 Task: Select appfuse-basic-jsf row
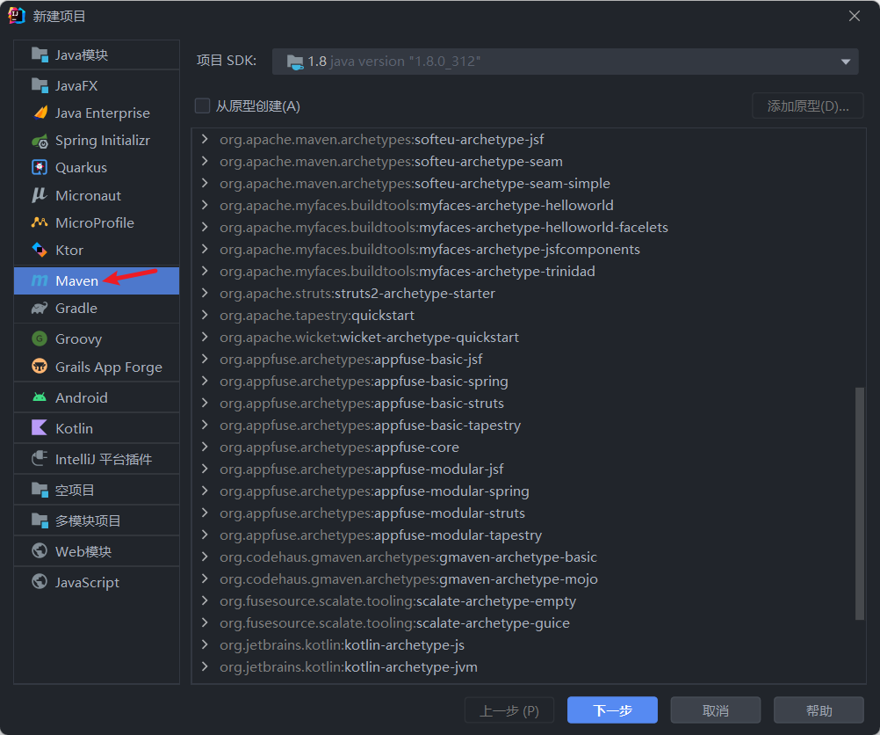(528, 359)
